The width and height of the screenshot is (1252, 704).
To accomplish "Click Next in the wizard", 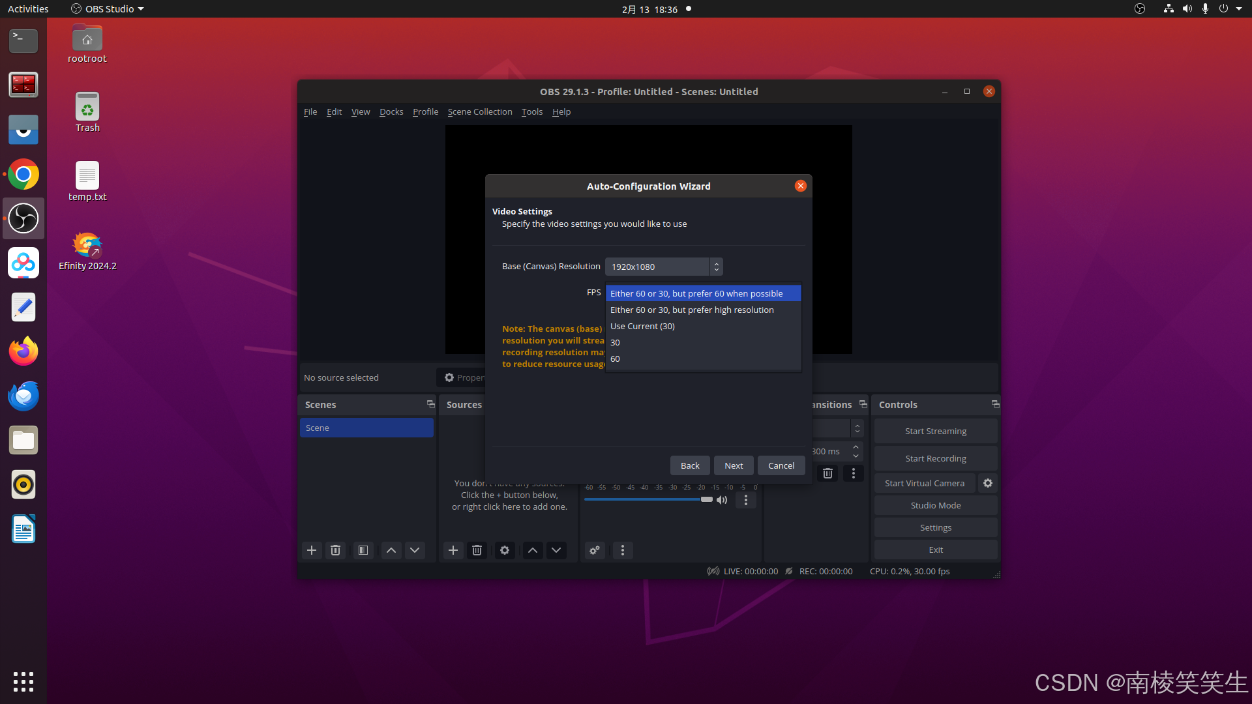I will (733, 465).
